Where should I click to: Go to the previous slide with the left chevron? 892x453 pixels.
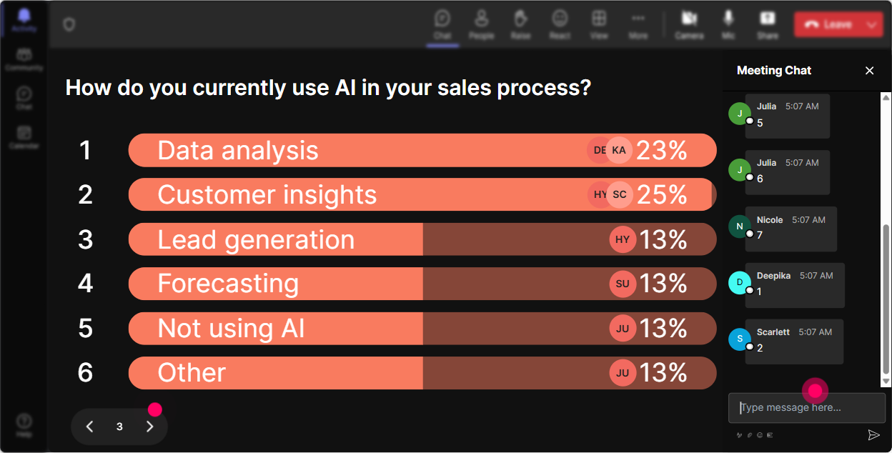pos(89,427)
